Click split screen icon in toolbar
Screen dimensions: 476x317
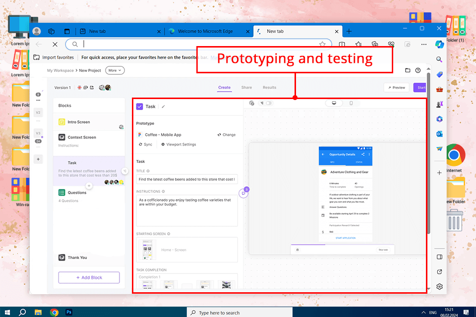[342, 44]
